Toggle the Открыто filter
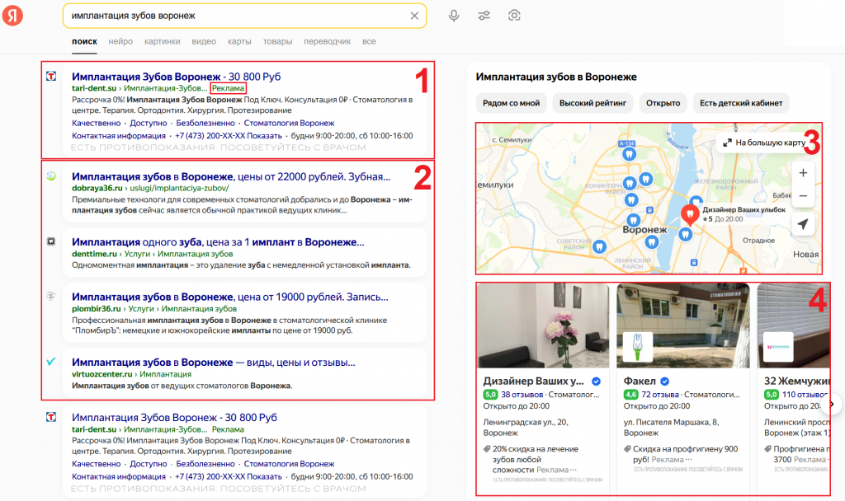Image resolution: width=845 pixels, height=501 pixels. click(663, 103)
